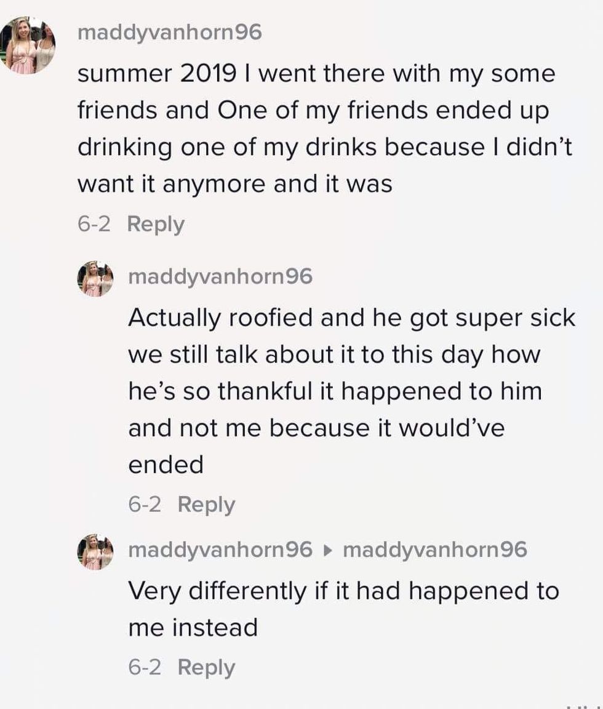This screenshot has height=709, width=603.
Task: Tap the line 'want it anymore and it was'
Action: tap(234, 184)
